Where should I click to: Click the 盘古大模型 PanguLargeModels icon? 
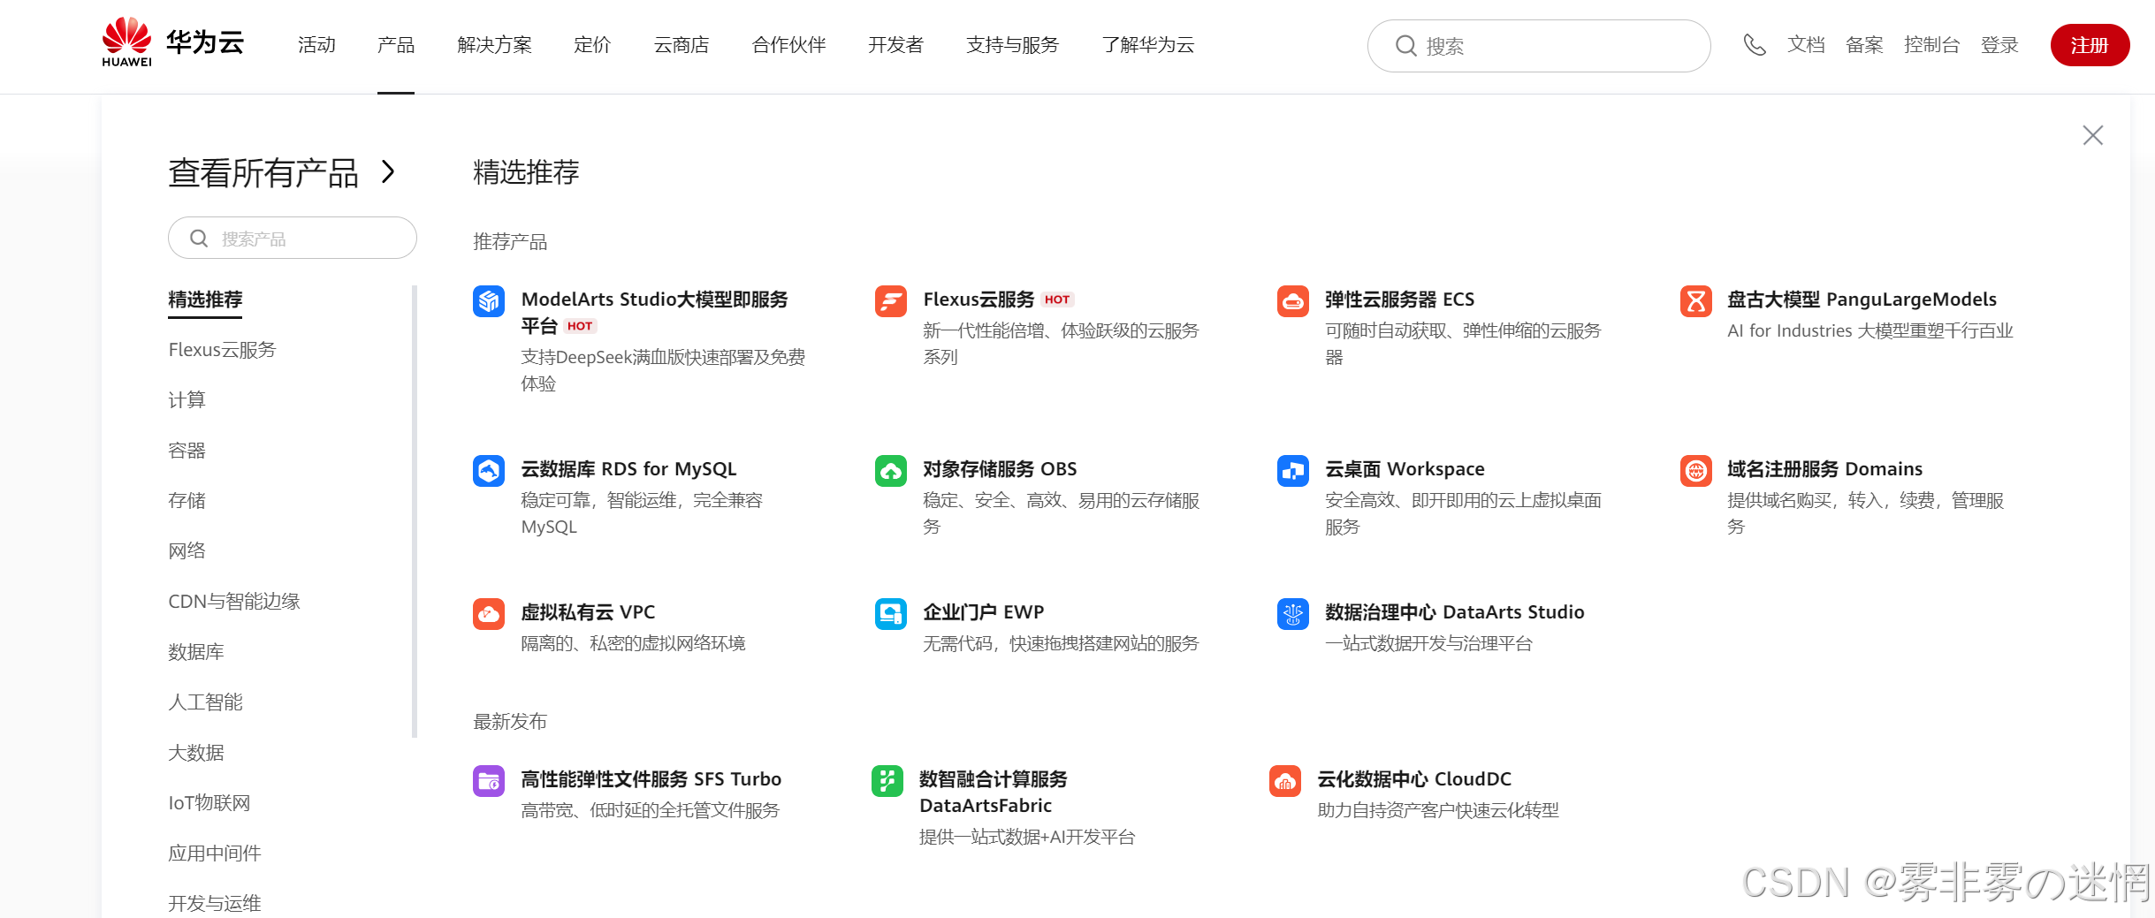(1696, 301)
